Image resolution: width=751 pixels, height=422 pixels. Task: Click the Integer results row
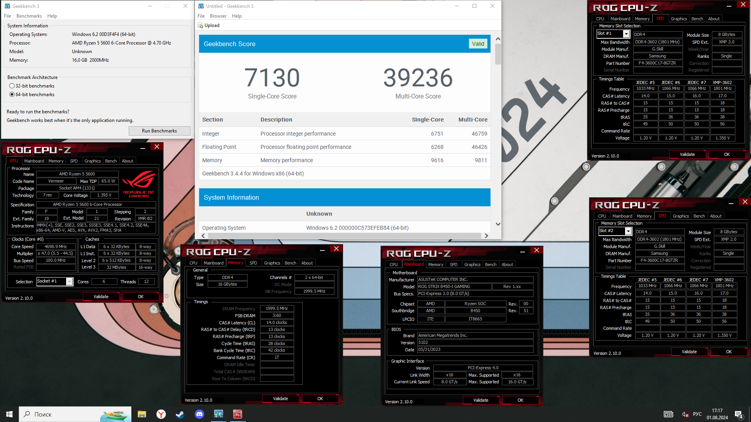click(345, 134)
